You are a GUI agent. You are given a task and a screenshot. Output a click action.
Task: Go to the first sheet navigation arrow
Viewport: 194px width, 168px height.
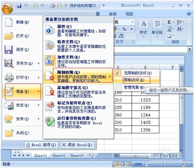14,155
